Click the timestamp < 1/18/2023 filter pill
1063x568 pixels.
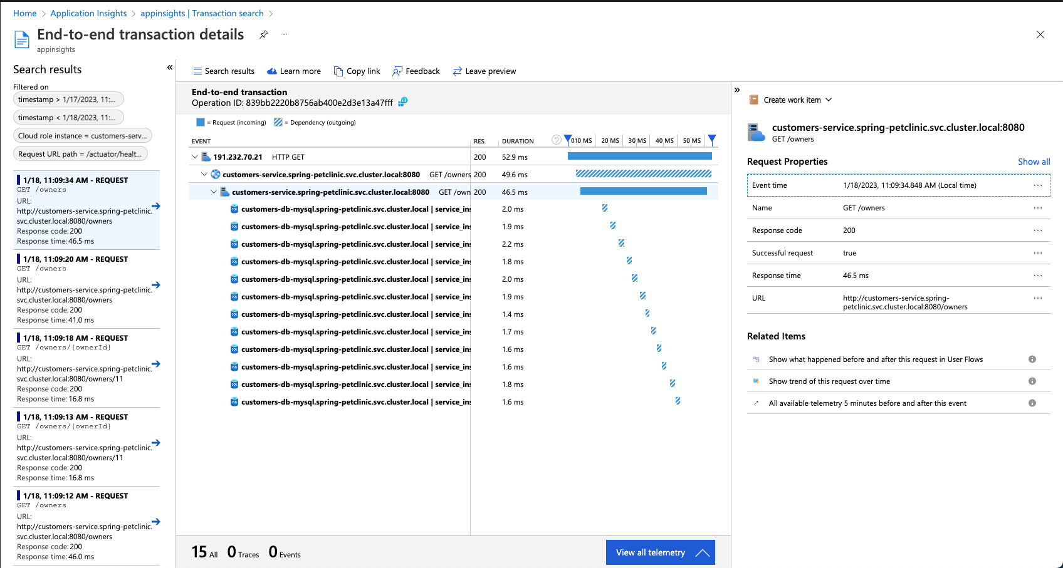(x=68, y=118)
